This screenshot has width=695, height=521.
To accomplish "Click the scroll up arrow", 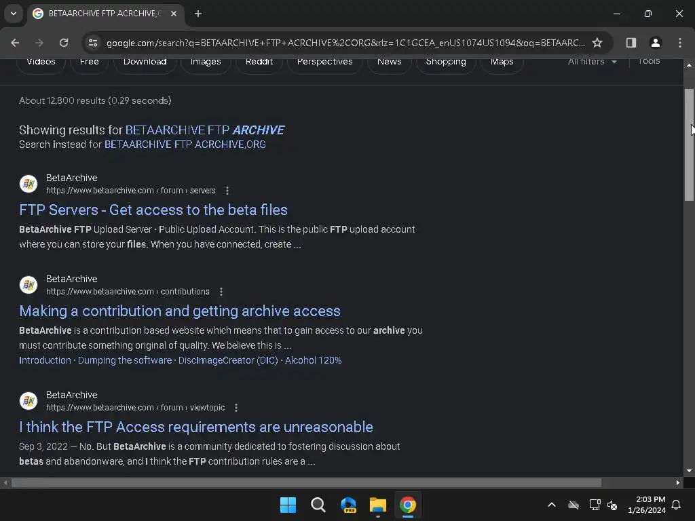I will pos(689,65).
